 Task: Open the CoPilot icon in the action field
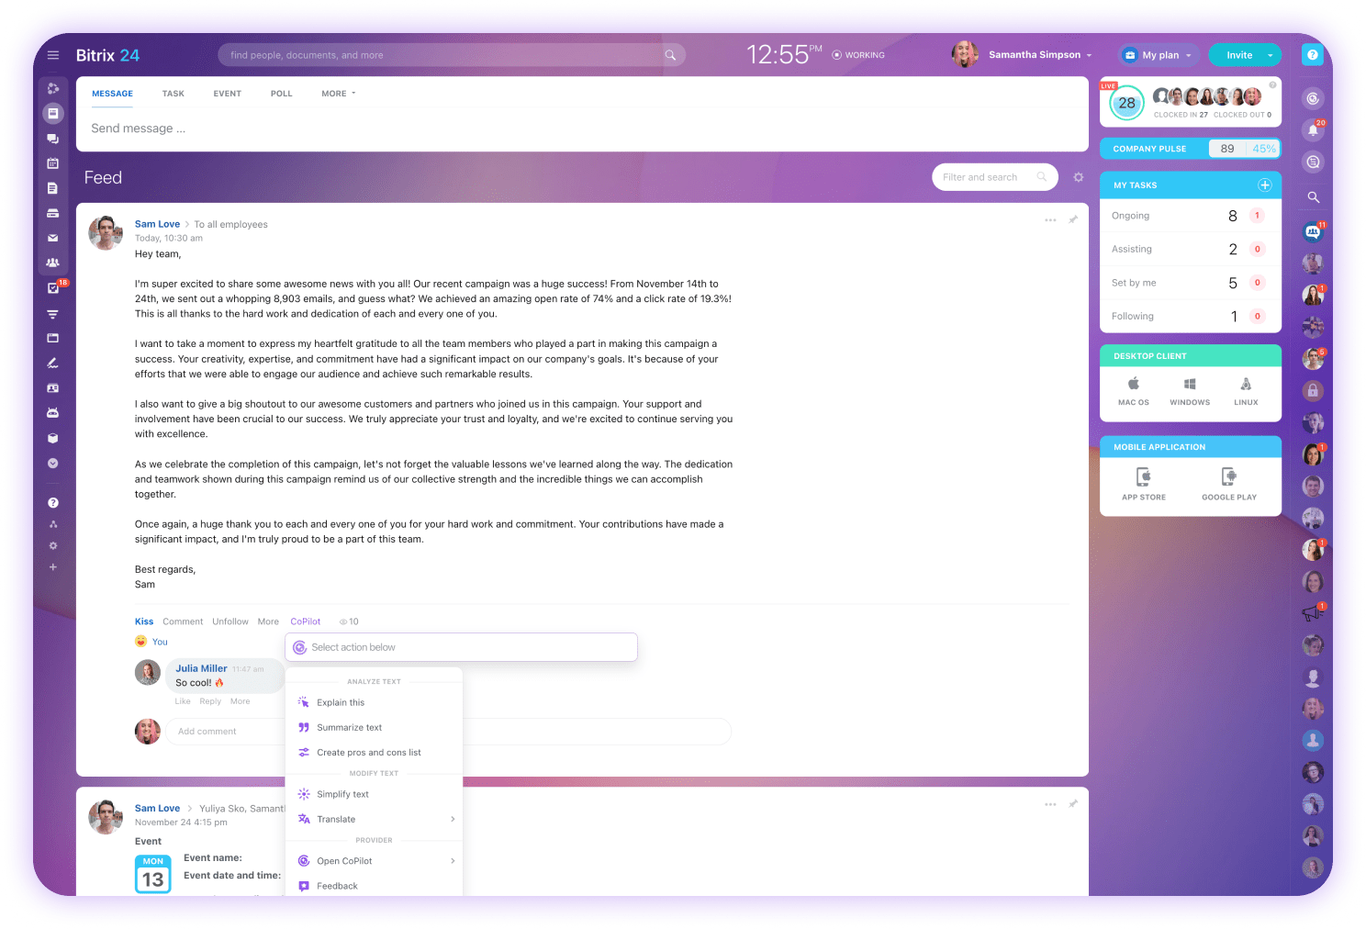[298, 647]
